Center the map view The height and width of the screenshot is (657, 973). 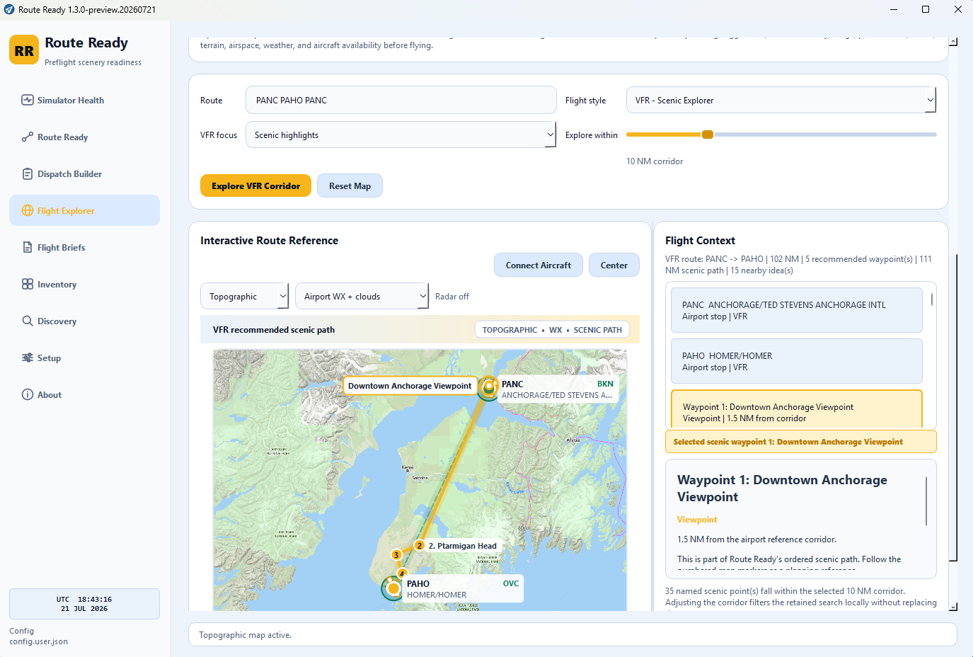(614, 265)
